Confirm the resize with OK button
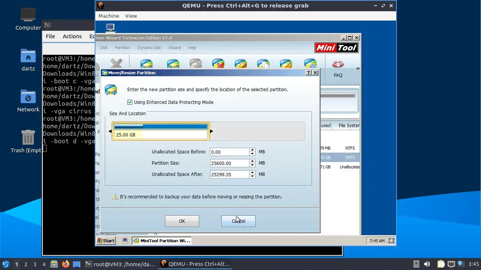The width and height of the screenshot is (481, 270). pyautogui.click(x=182, y=221)
